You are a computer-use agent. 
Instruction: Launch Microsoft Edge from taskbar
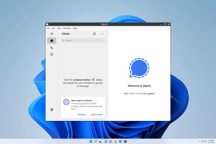pos(120,141)
